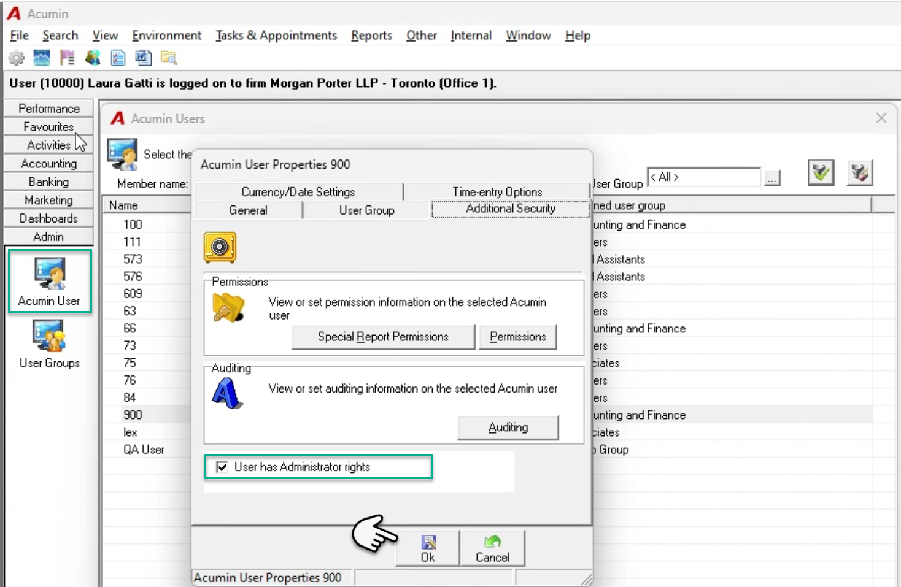Viewport: 901px width, 587px height.
Task: Select the QA User row
Action: pyautogui.click(x=144, y=450)
